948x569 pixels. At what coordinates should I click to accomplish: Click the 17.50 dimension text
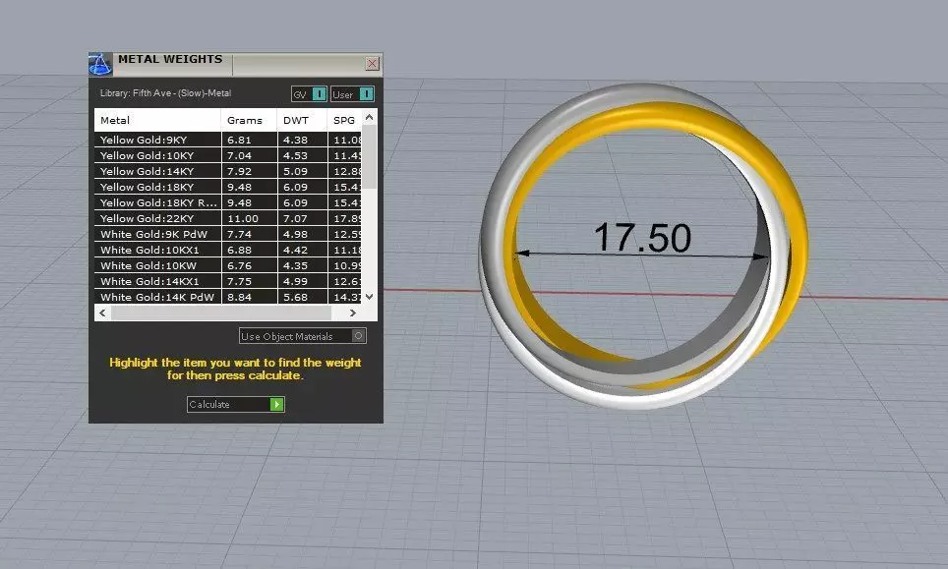[642, 238]
